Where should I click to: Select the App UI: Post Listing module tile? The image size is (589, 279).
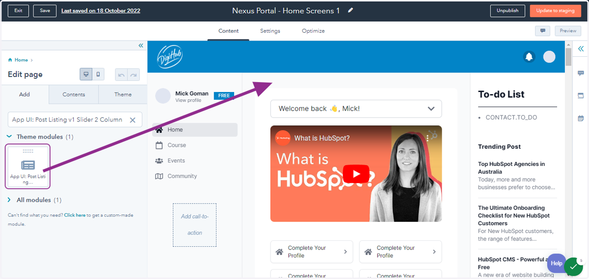coord(28,166)
